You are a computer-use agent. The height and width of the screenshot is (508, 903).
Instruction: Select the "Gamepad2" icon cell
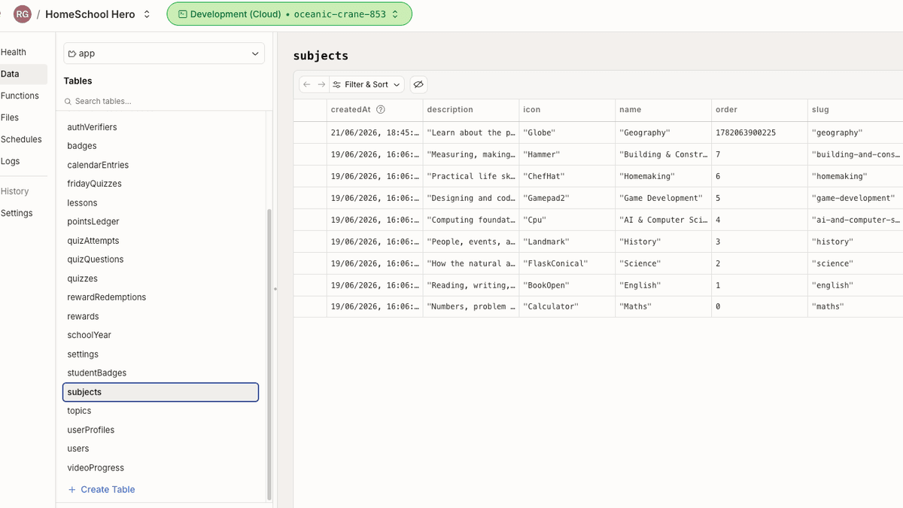(x=567, y=198)
